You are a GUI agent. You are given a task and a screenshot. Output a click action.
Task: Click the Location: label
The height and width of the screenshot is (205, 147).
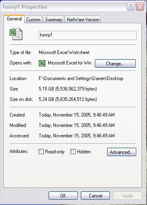(18, 78)
